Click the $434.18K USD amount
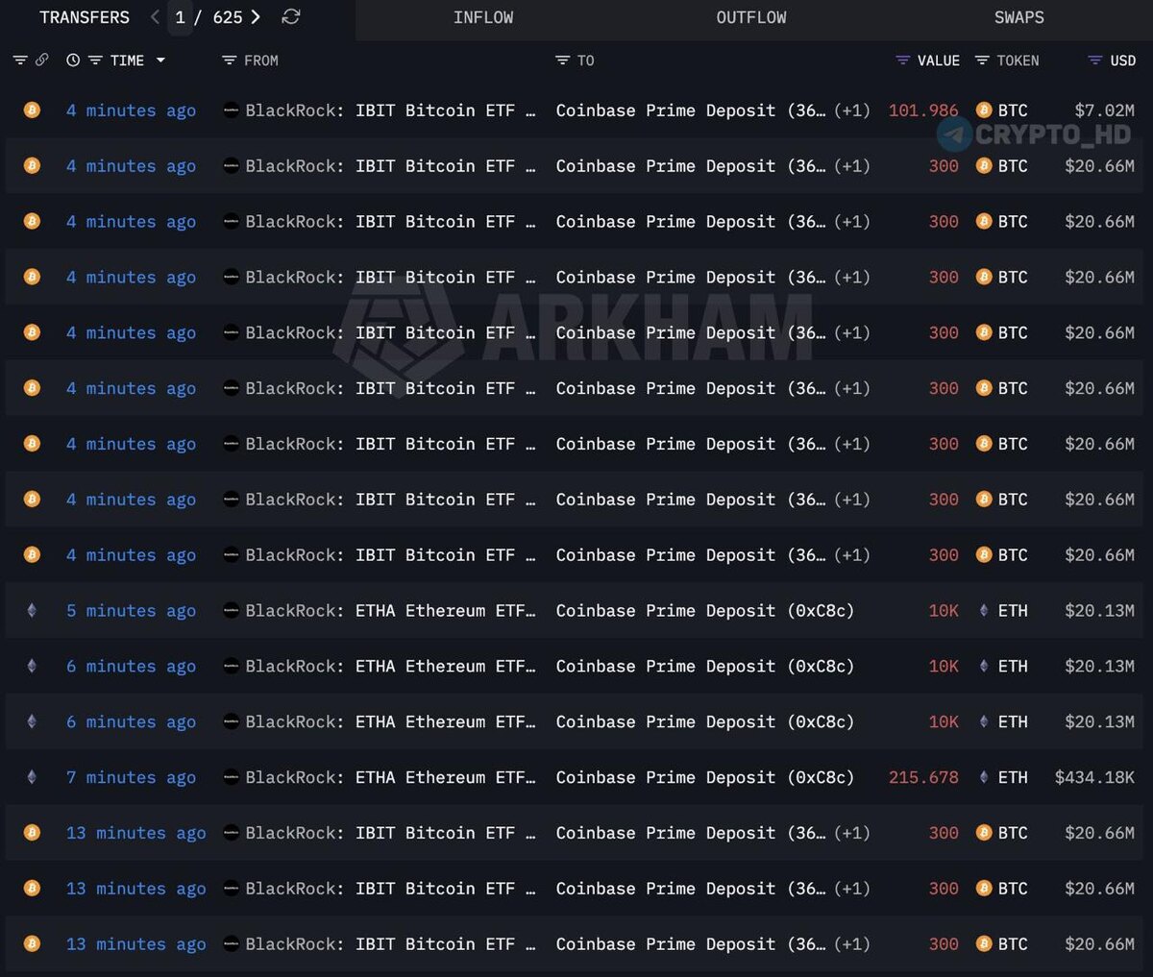Screen dimensions: 1153x977 point(1094,777)
